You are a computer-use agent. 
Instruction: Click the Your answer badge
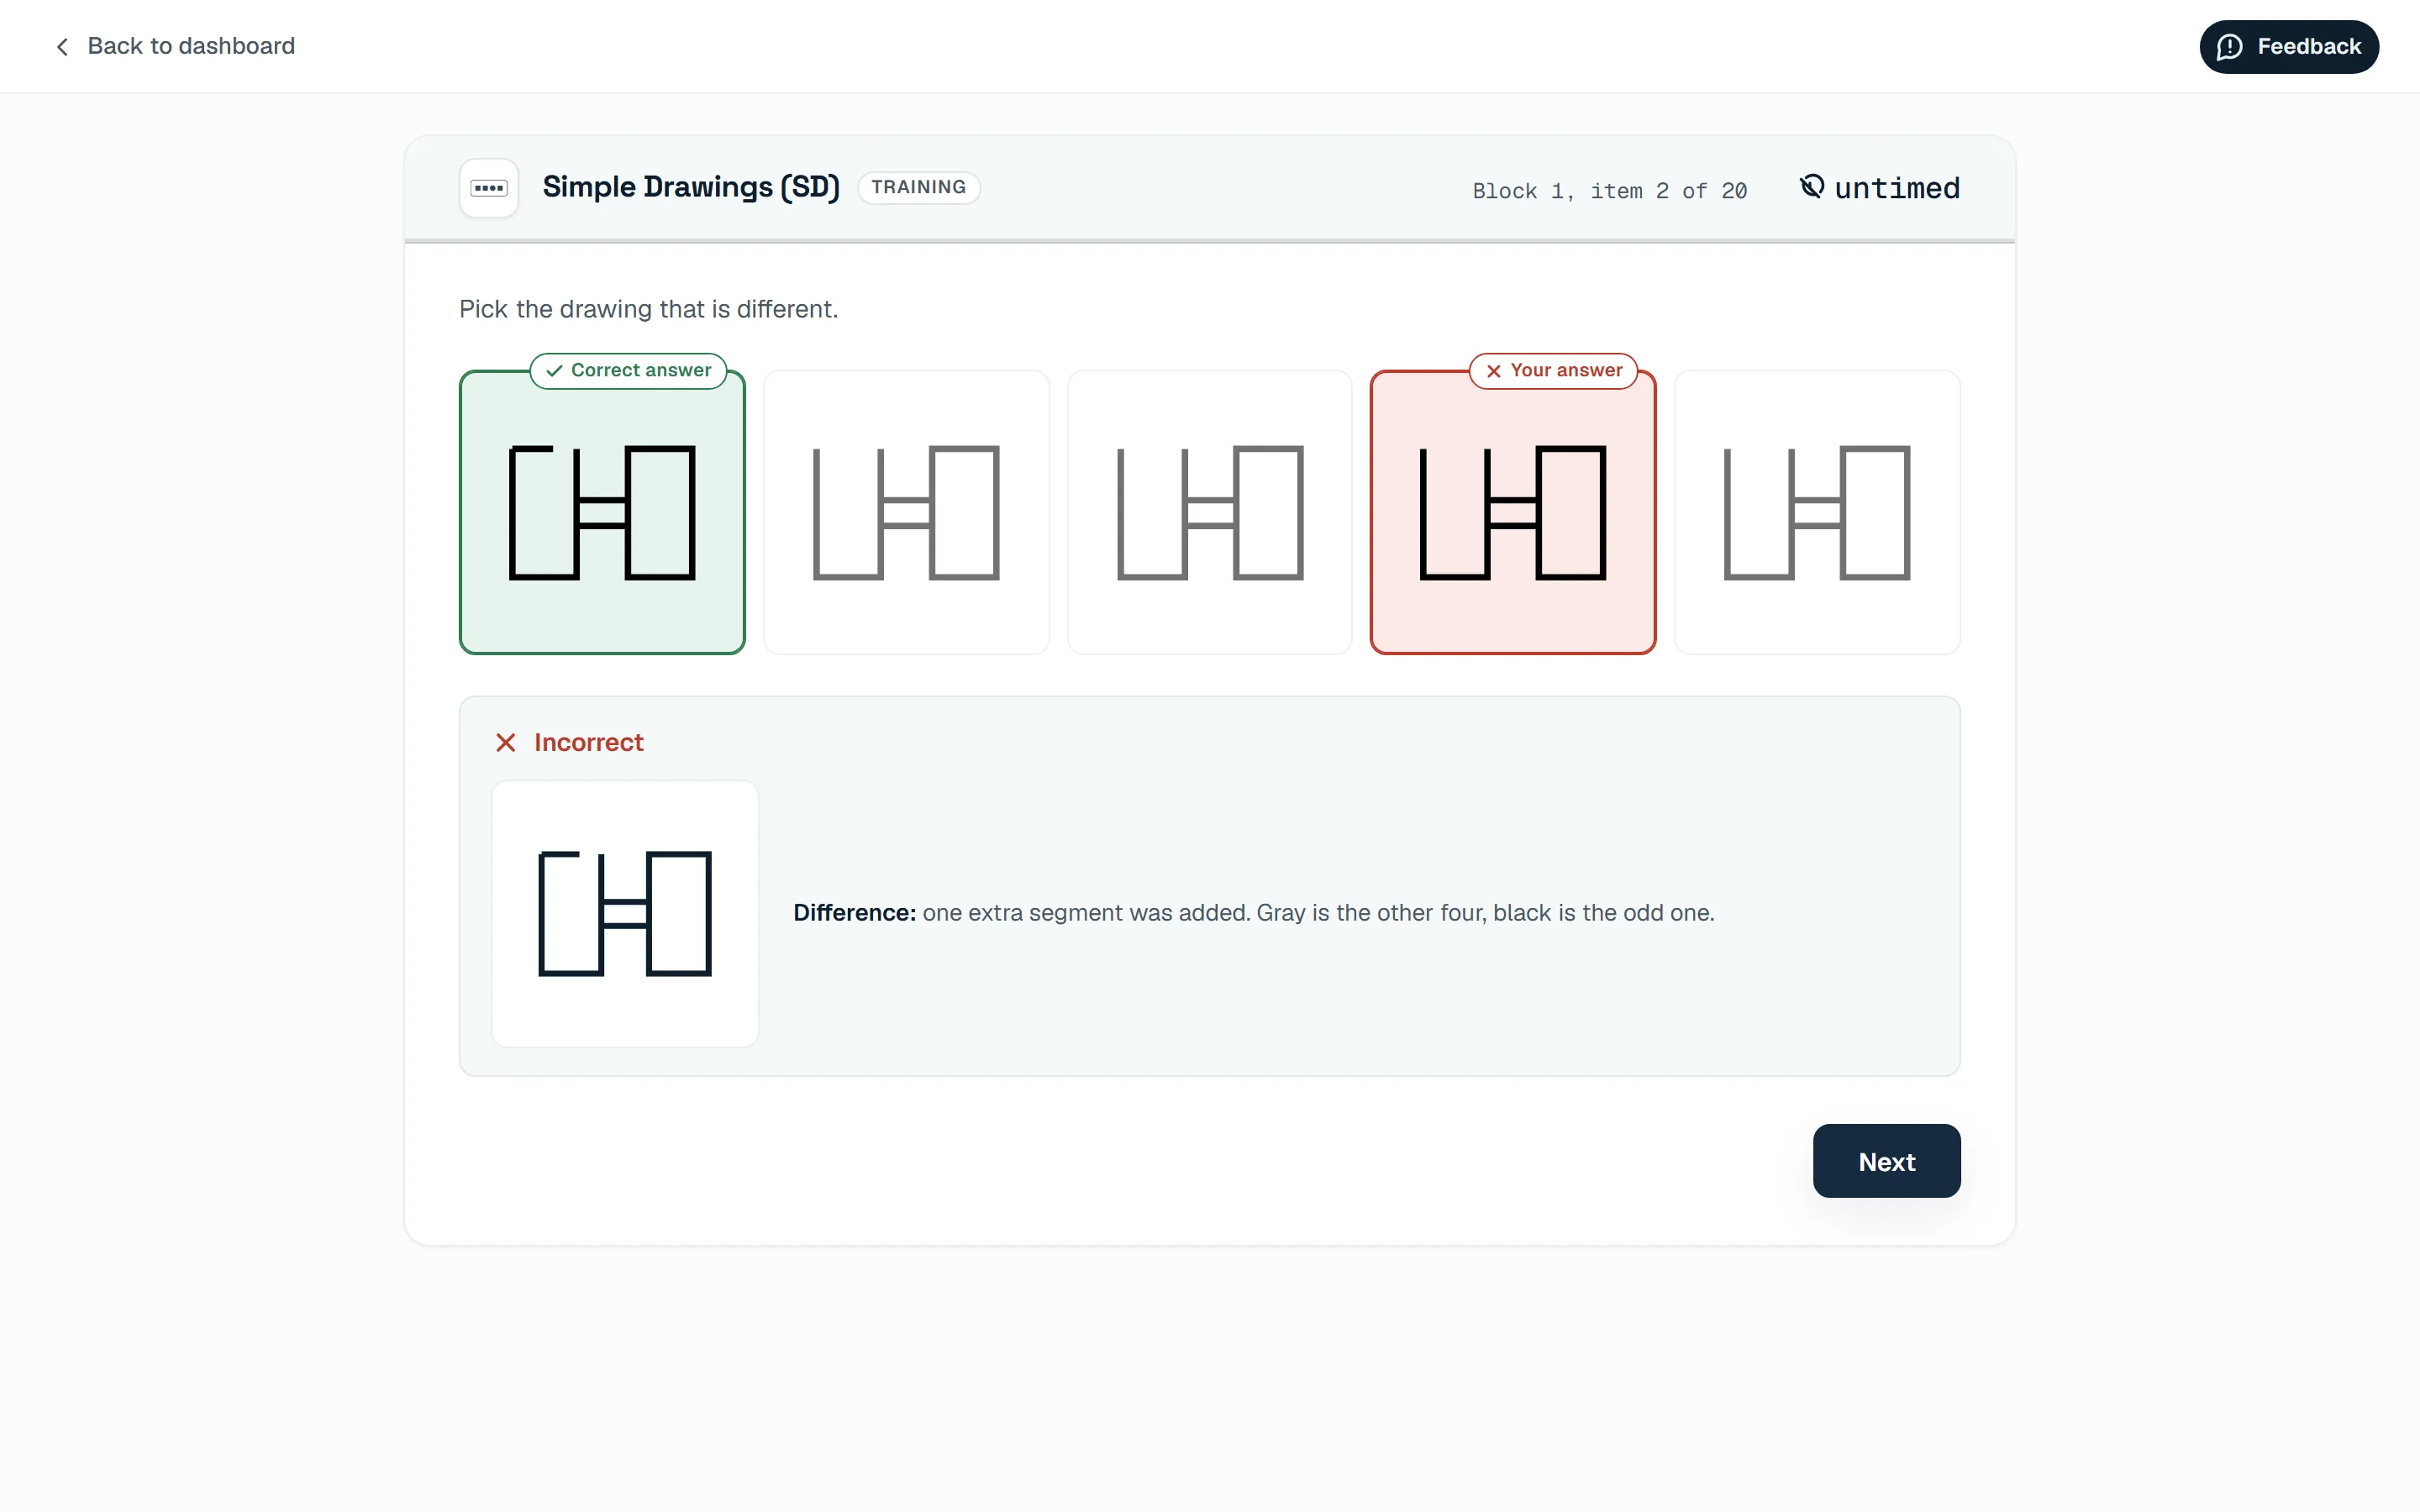[1553, 370]
